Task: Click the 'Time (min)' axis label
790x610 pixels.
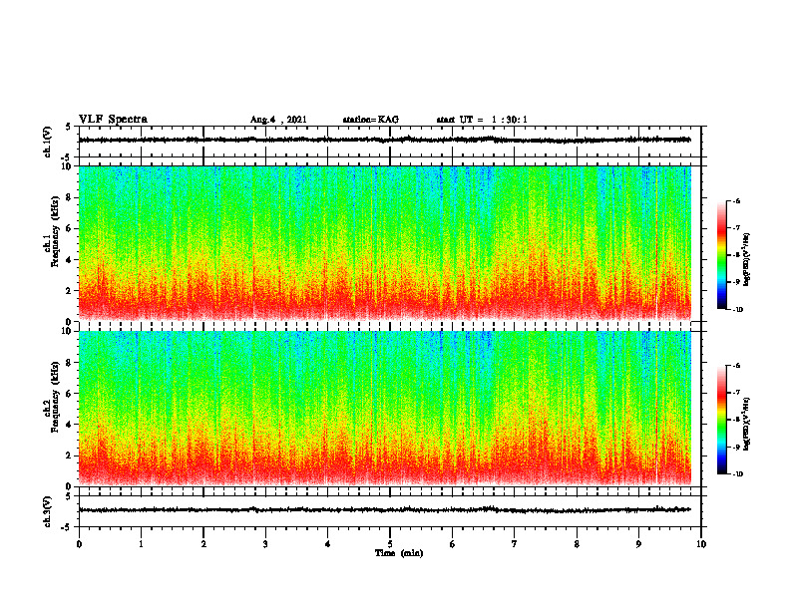Action: click(x=399, y=553)
